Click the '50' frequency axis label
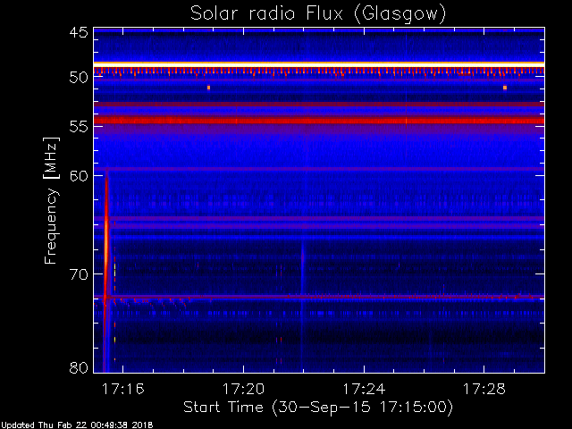 79,78
